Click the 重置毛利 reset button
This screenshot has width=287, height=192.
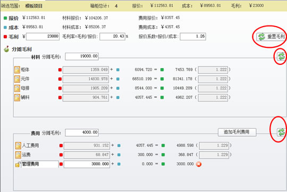pos(272,37)
